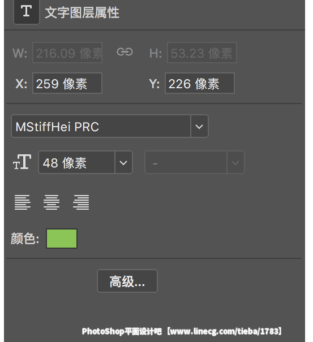Click the MStiffHei PRC font name box

pos(101,126)
